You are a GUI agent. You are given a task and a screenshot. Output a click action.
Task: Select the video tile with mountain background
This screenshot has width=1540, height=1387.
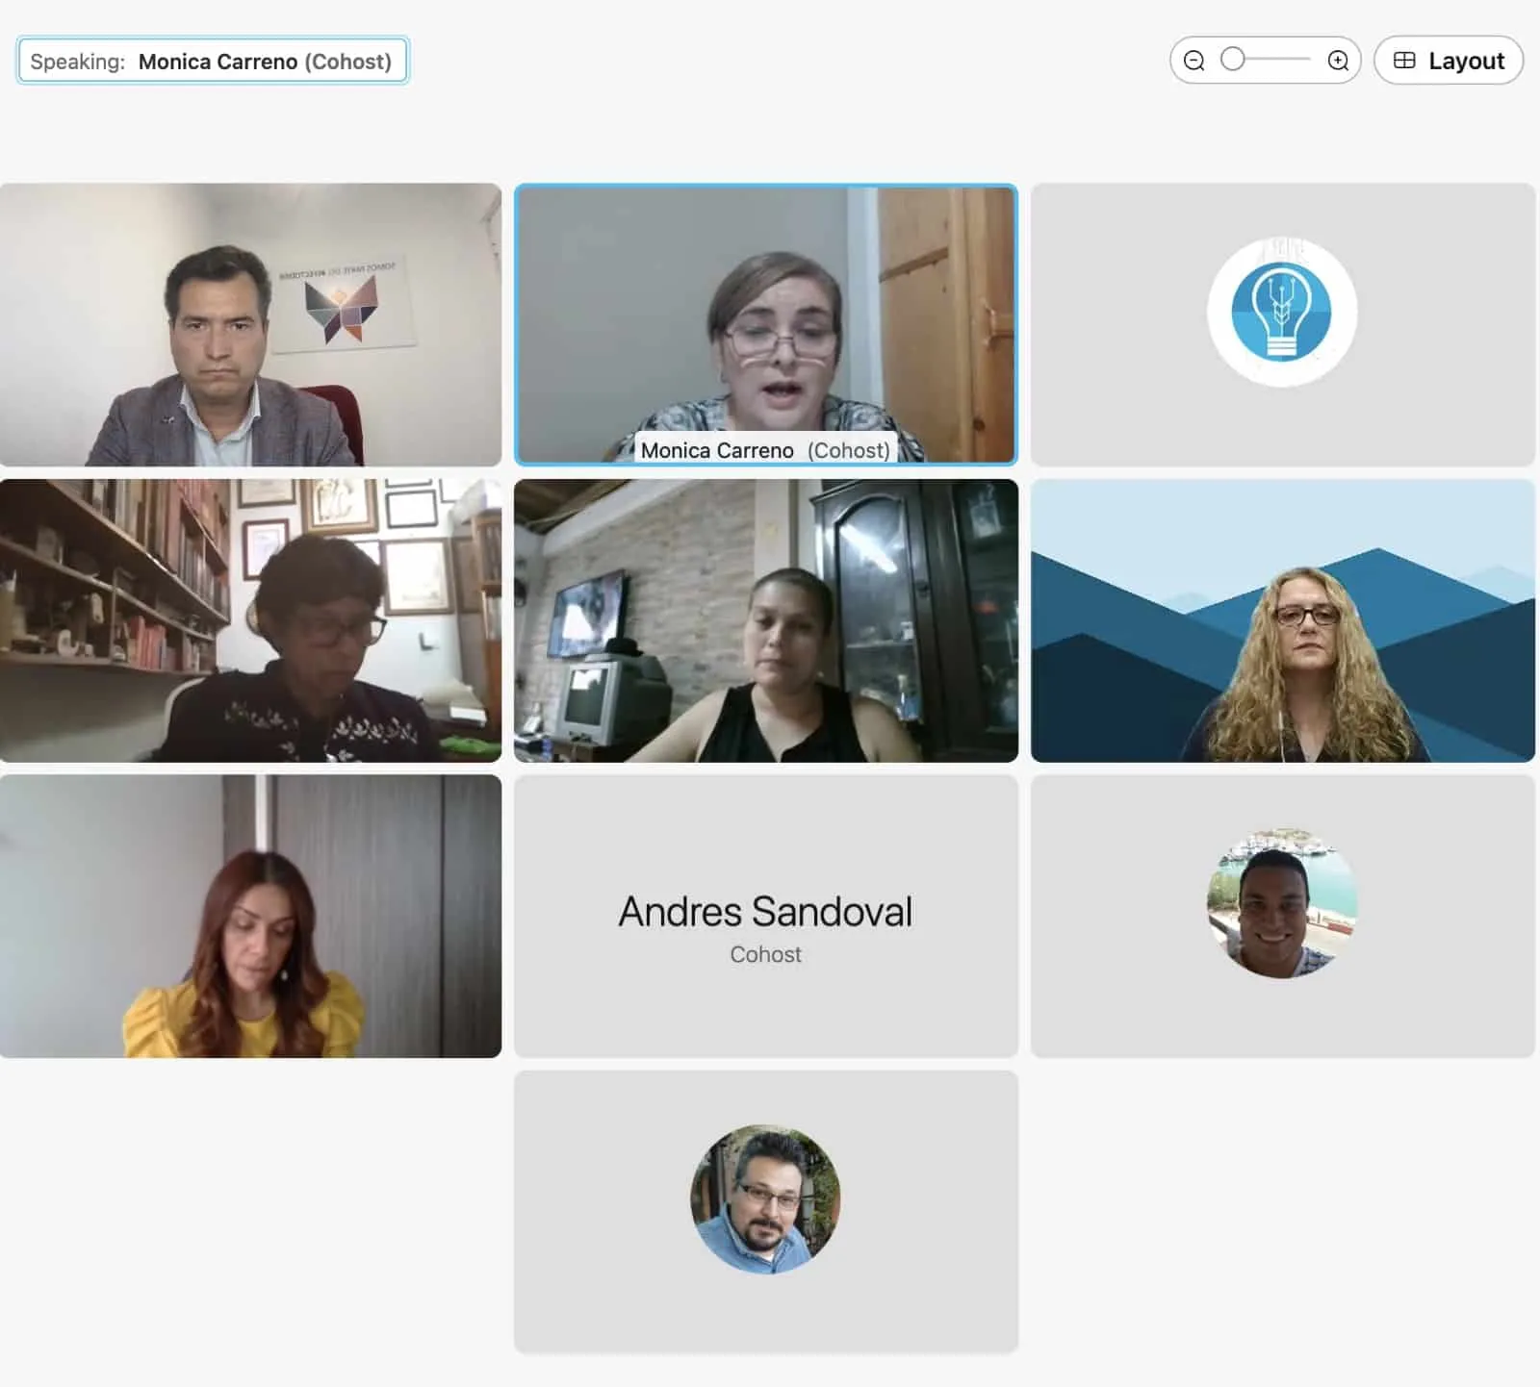pos(1281,620)
